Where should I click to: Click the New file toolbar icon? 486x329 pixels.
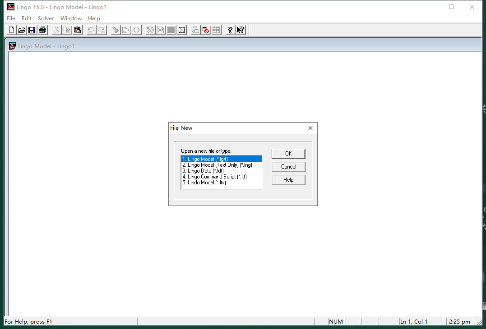[11, 30]
